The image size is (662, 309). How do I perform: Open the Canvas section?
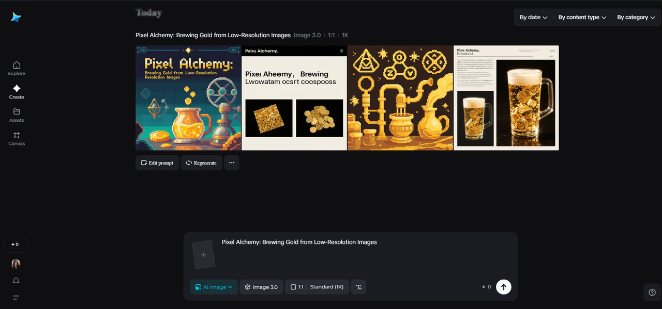(17, 138)
